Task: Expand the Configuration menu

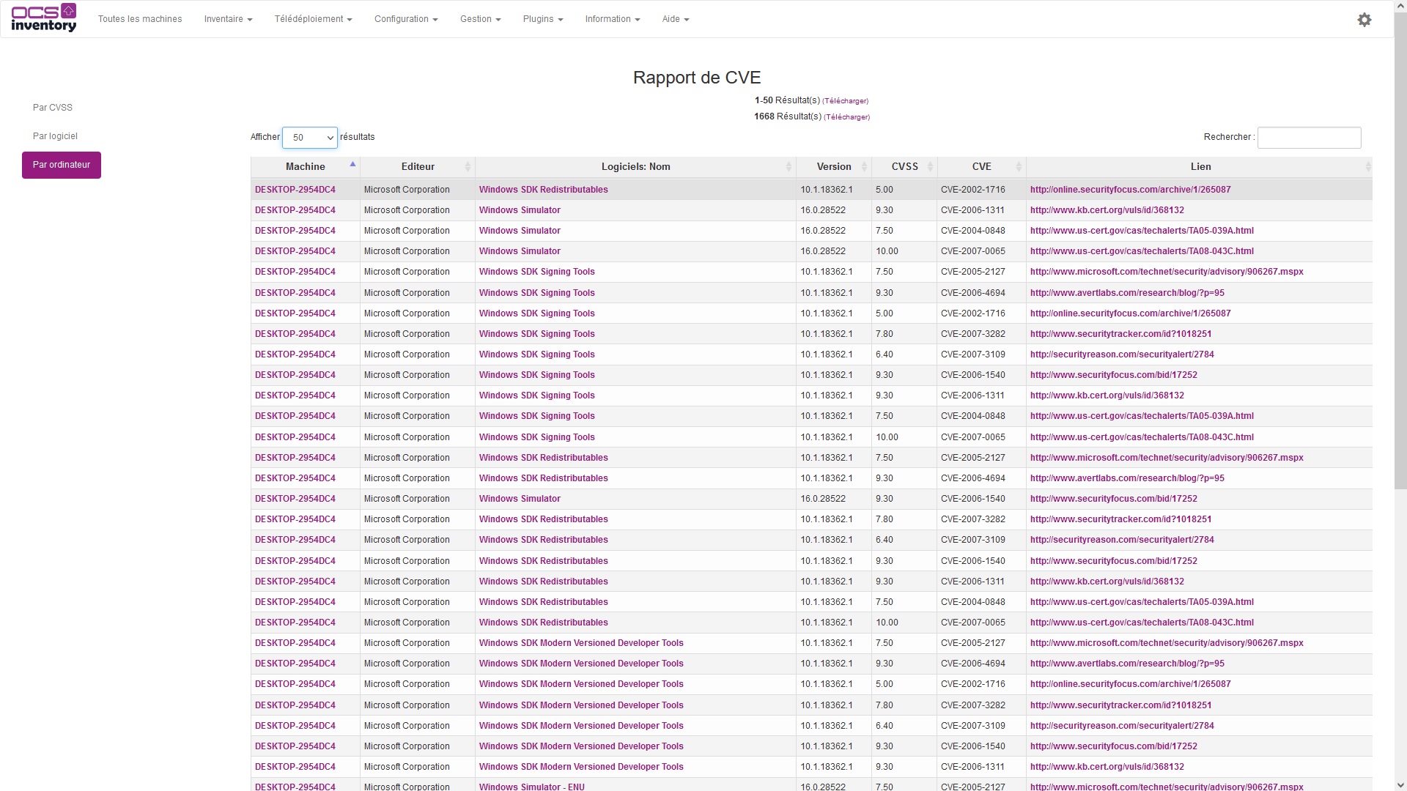Action: (x=406, y=19)
